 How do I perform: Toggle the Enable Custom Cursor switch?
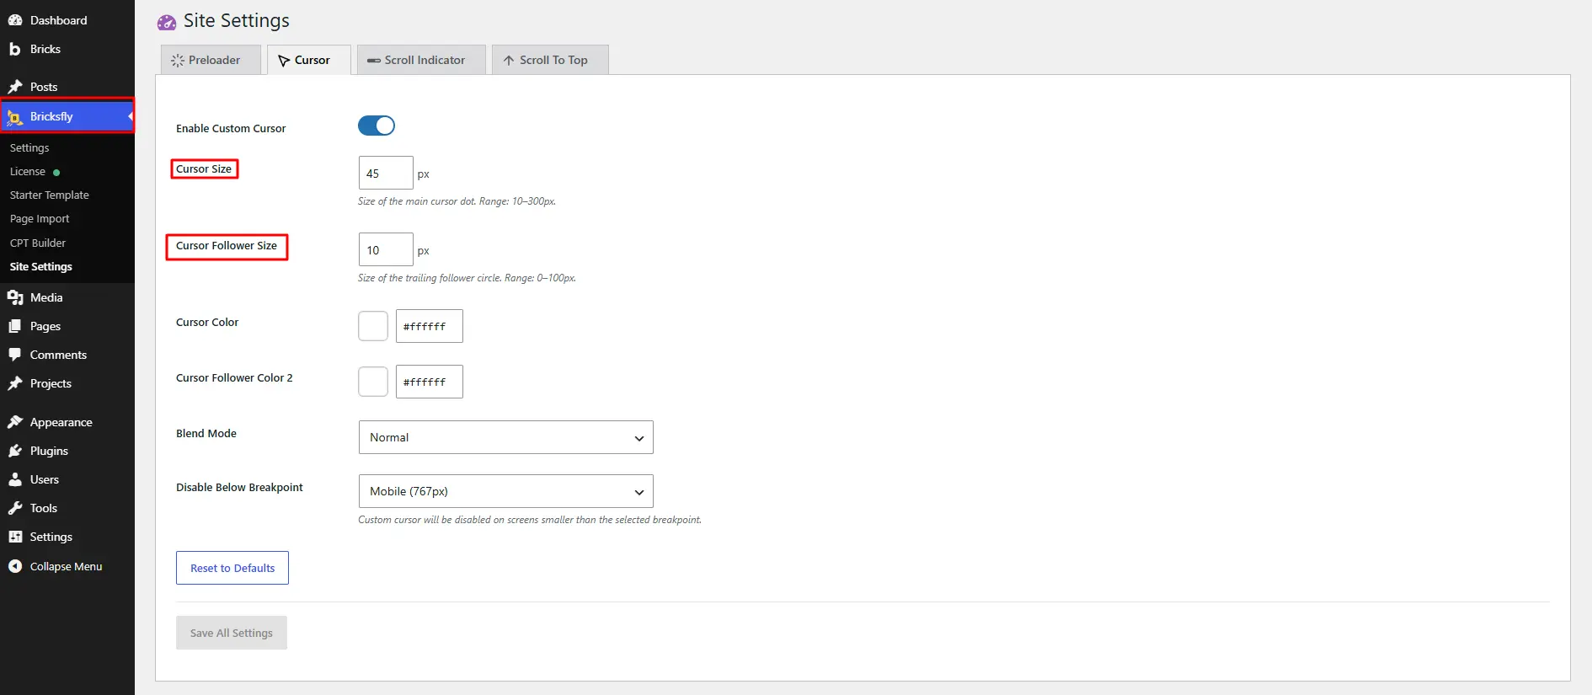(377, 126)
